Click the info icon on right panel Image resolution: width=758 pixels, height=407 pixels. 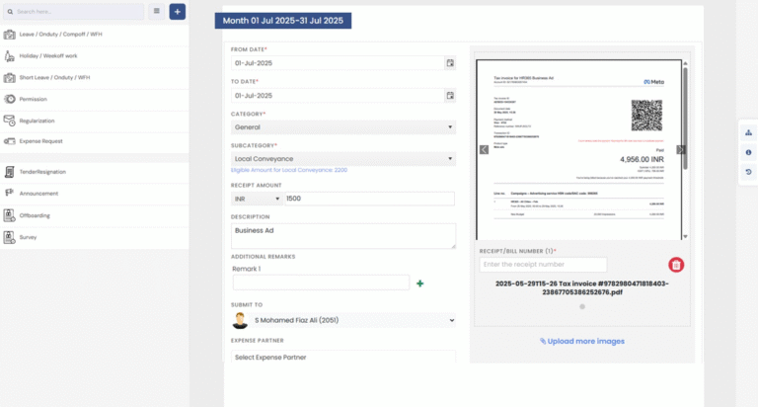pyautogui.click(x=748, y=152)
